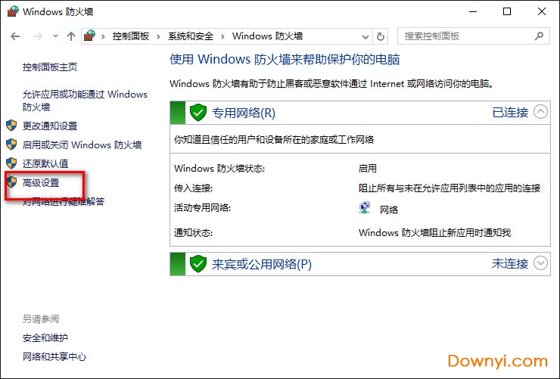Select 系统和安全 in the breadcrumb path
560x379 pixels.
tap(191, 36)
